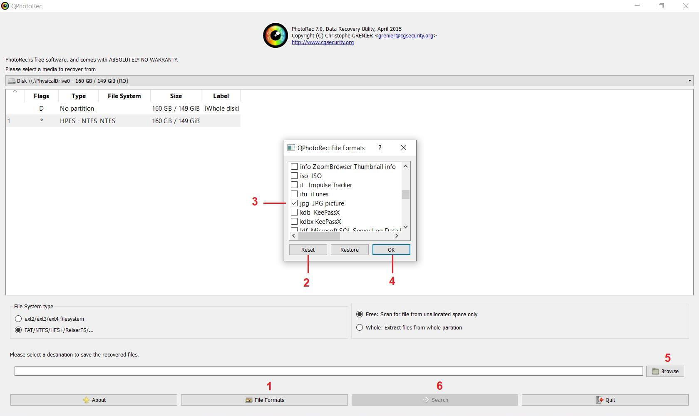The image size is (700, 416).
Task: Click the exit icon on Quit button
Action: pos(599,400)
